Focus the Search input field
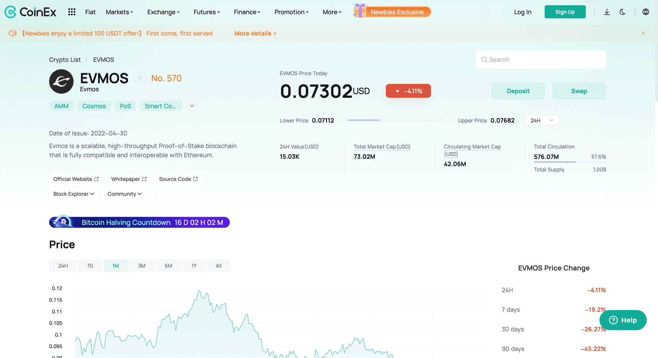 coord(541,60)
